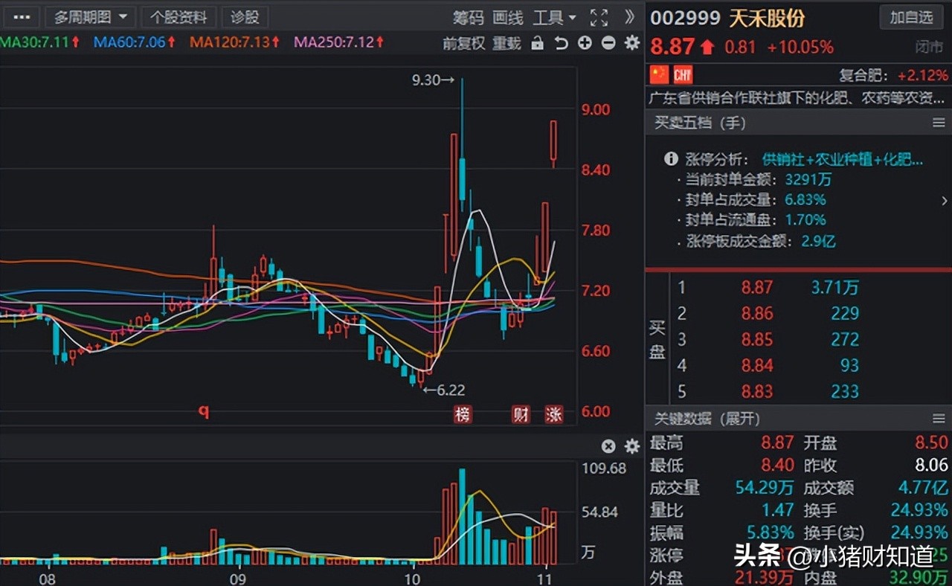Click the fullscreen expand icon in the chart toolbar
The height and width of the screenshot is (586, 952).
coord(599,17)
